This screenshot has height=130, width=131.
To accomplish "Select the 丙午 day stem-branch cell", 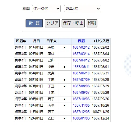I will [51, 106].
